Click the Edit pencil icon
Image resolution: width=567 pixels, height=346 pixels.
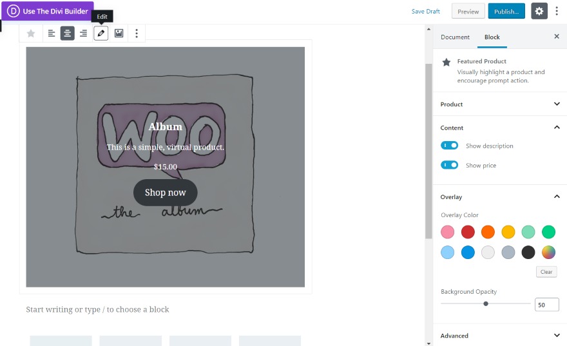tap(101, 34)
